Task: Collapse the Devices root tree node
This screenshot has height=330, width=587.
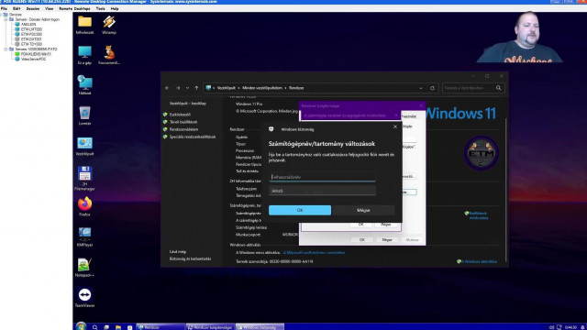Action: click(1, 15)
